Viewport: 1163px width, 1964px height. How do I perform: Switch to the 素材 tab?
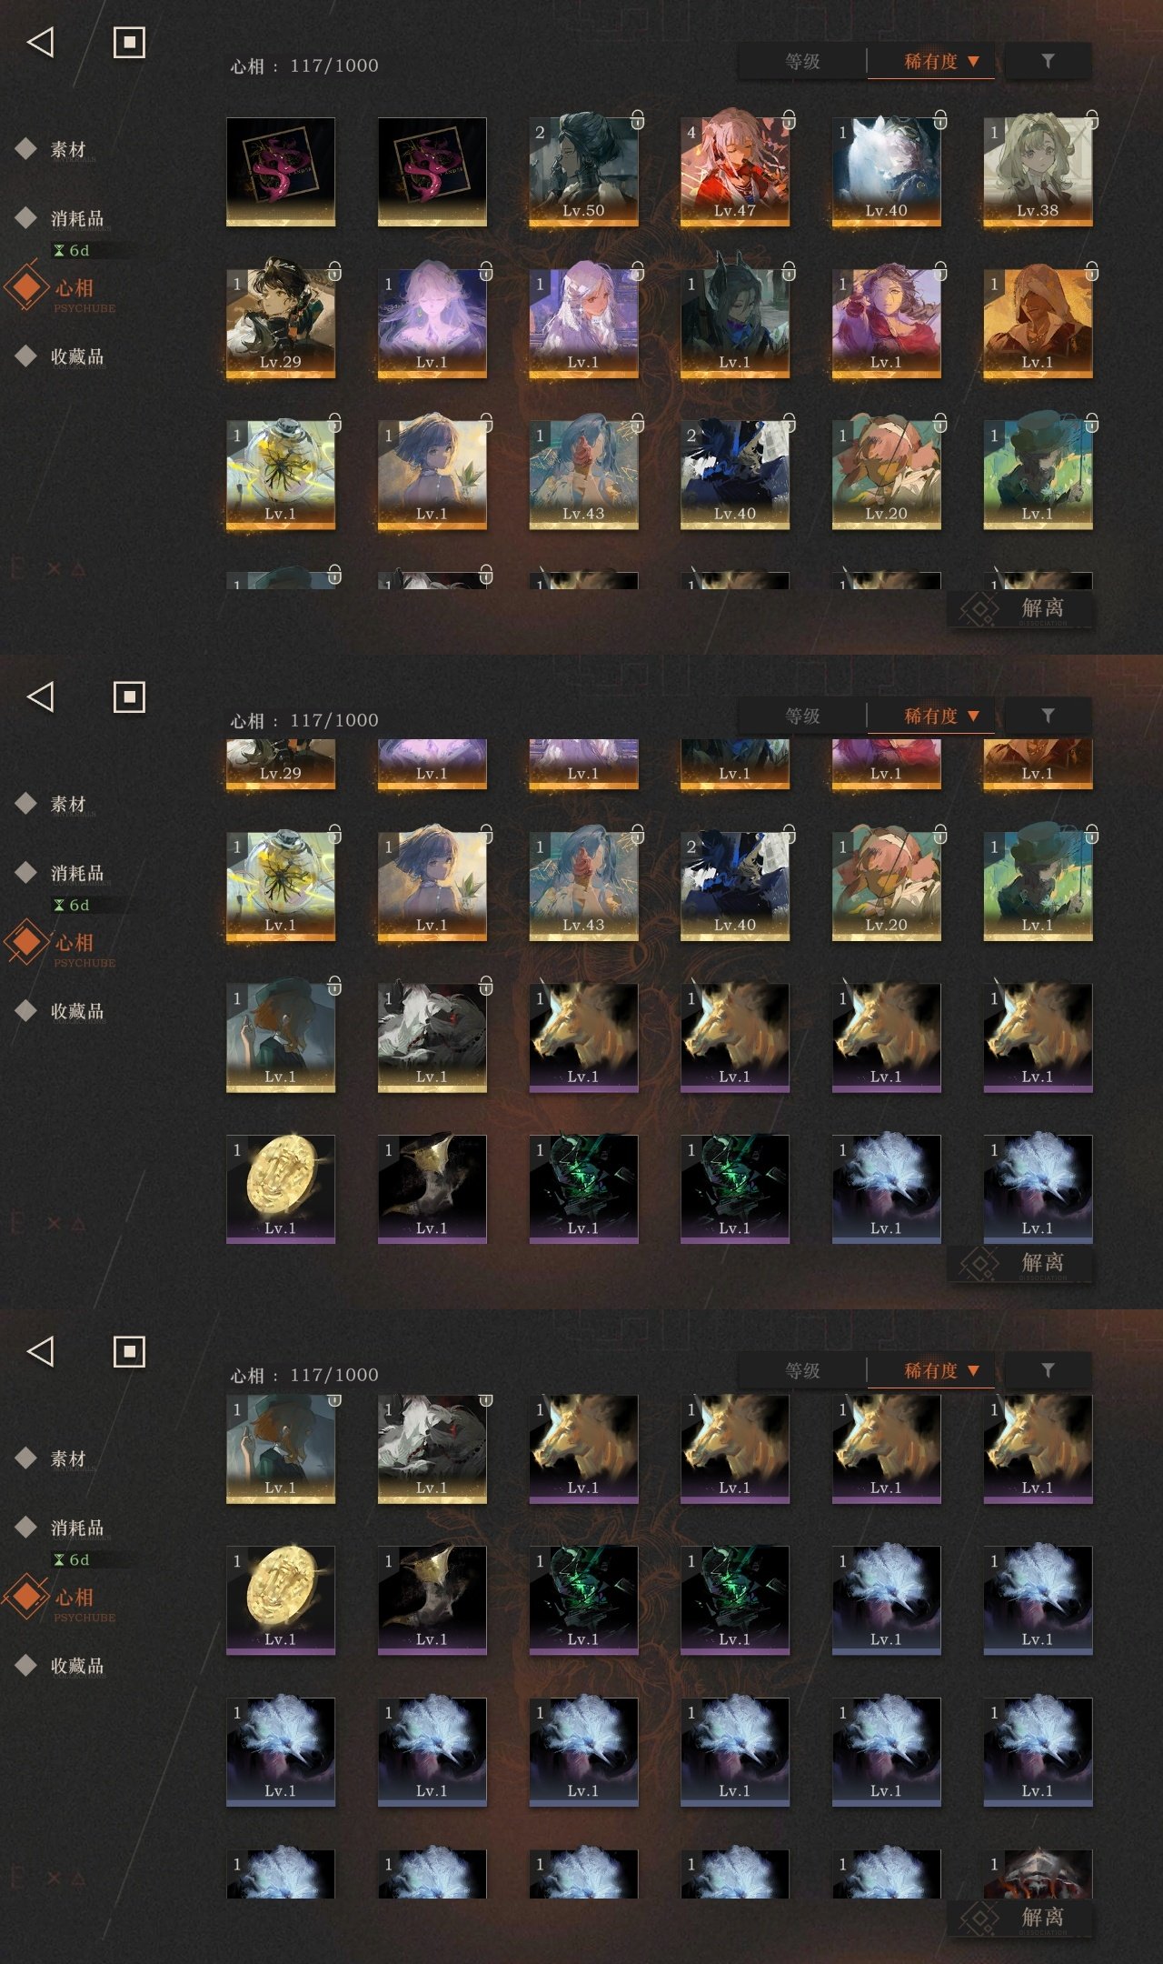[67, 149]
